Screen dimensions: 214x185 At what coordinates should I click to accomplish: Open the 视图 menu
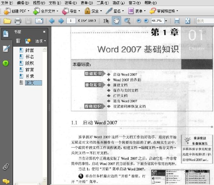click(39, 3)
